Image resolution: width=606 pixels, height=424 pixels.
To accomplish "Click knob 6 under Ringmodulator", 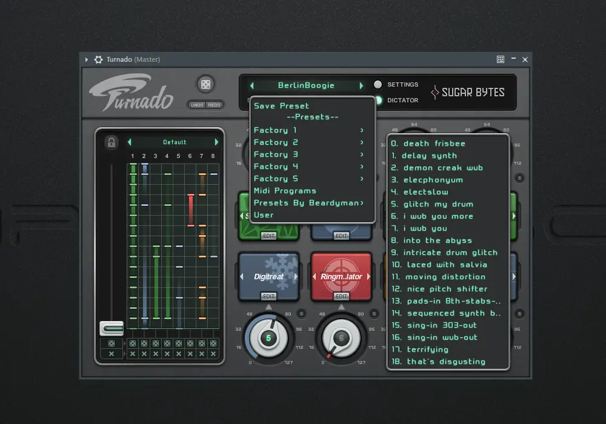I will pyautogui.click(x=341, y=338).
